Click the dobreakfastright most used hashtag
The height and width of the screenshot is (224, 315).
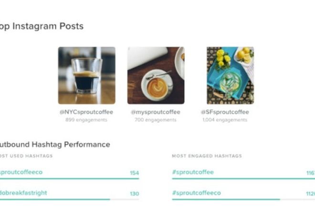pyautogui.click(x=23, y=193)
